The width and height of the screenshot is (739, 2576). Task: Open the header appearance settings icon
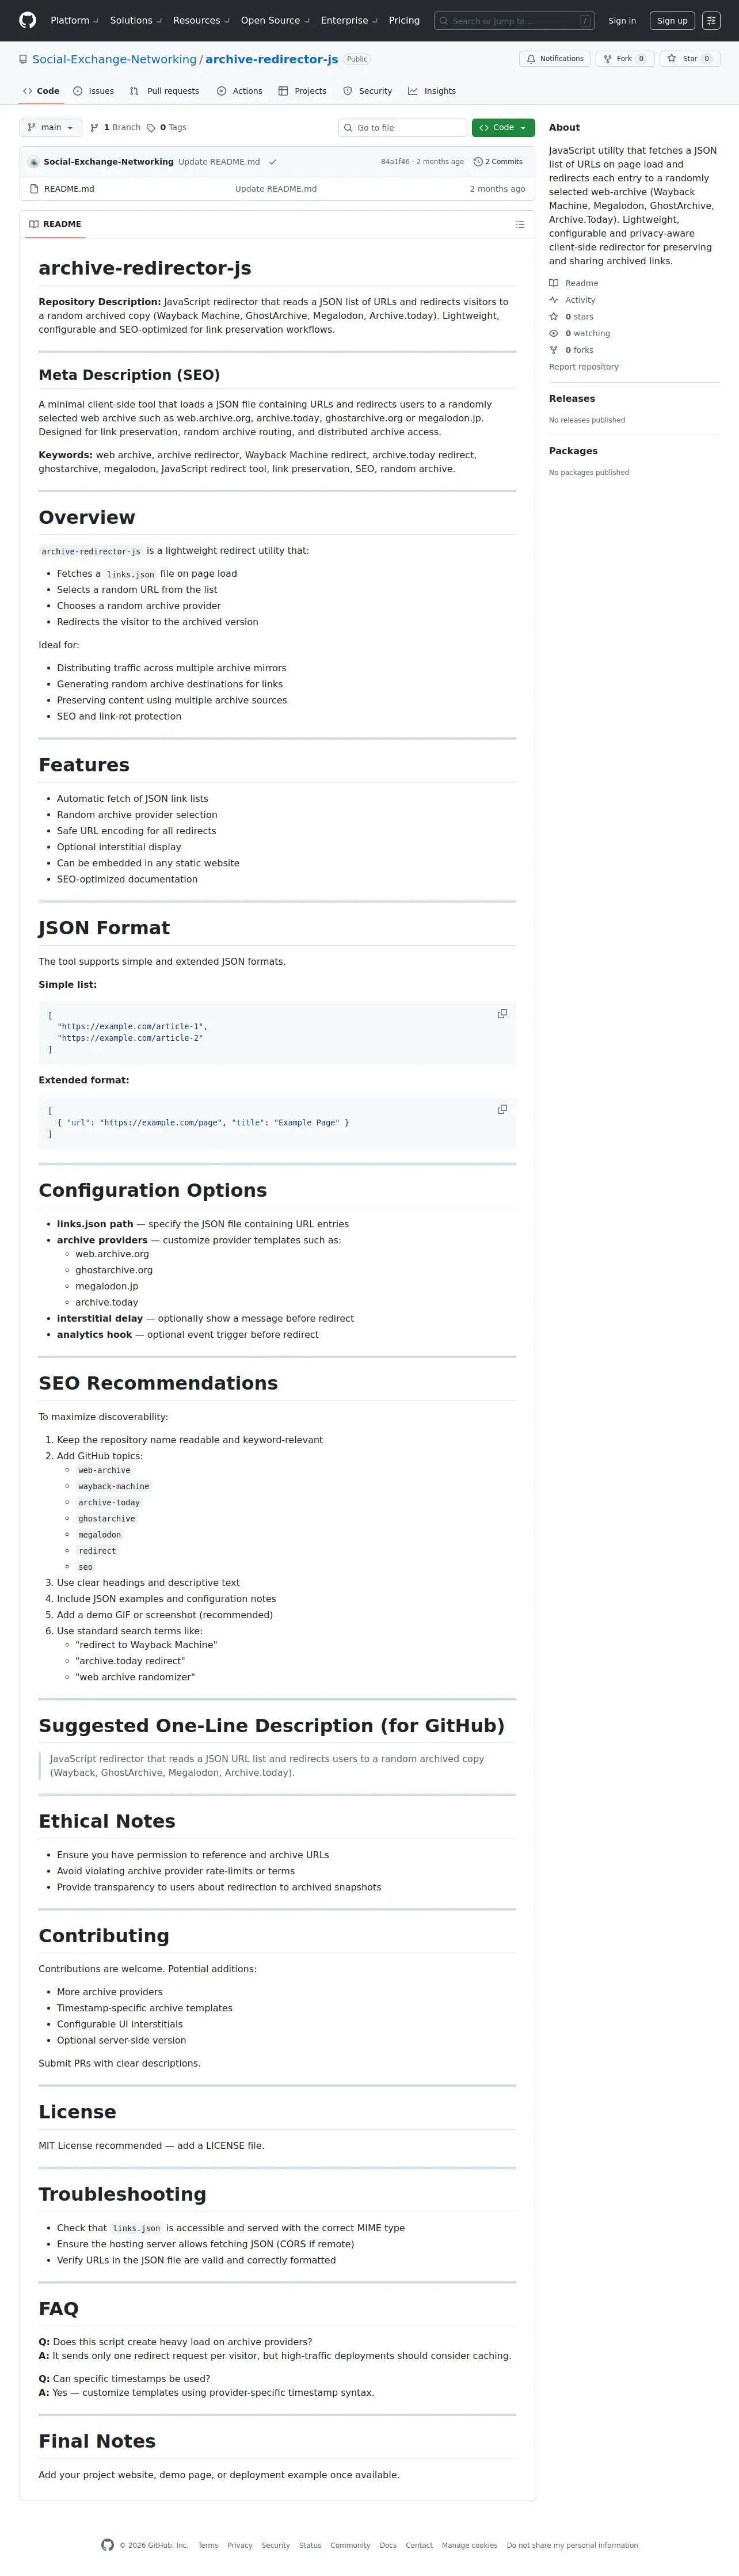coord(711,20)
